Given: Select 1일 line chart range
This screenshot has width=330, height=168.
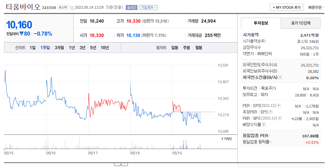Looking at the screenshot, I should point(33,48).
